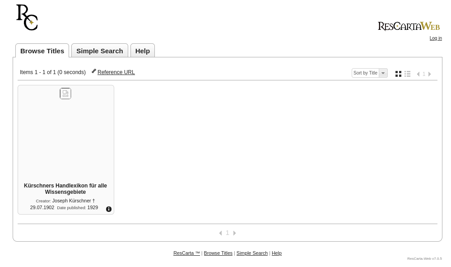Open the Help tab

tap(142, 51)
